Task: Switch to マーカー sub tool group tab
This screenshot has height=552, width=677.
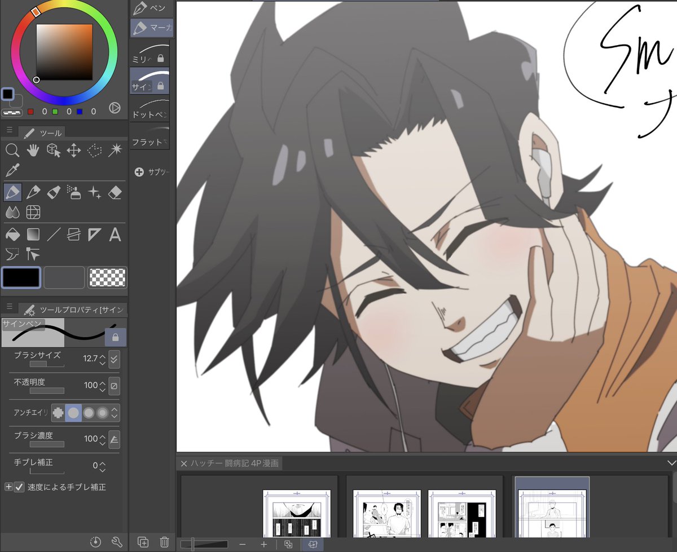Action: [152, 27]
